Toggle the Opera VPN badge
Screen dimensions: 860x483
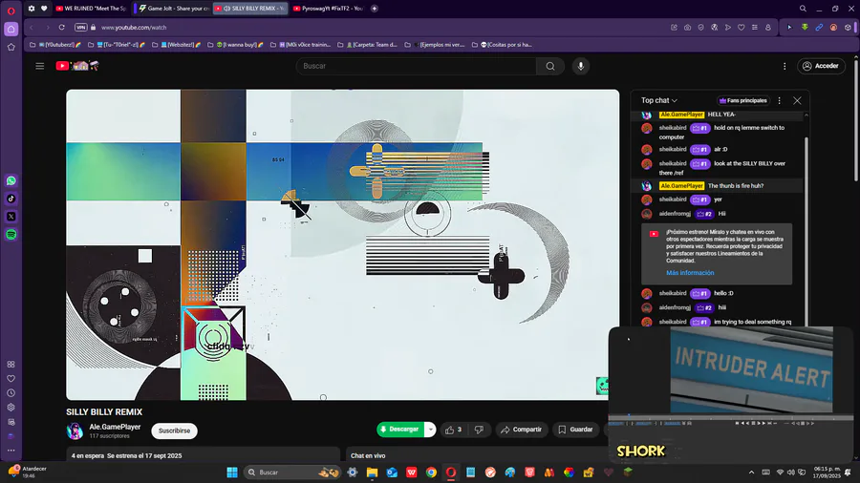point(80,28)
